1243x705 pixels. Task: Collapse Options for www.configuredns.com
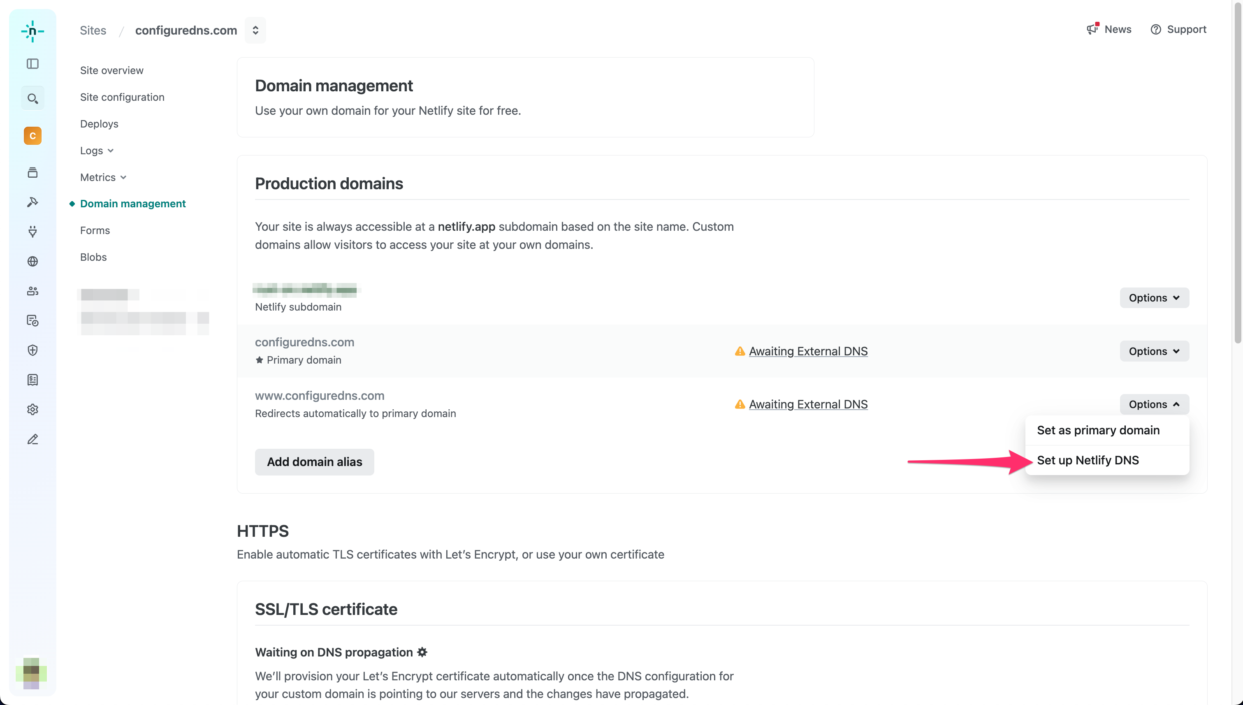coord(1155,404)
